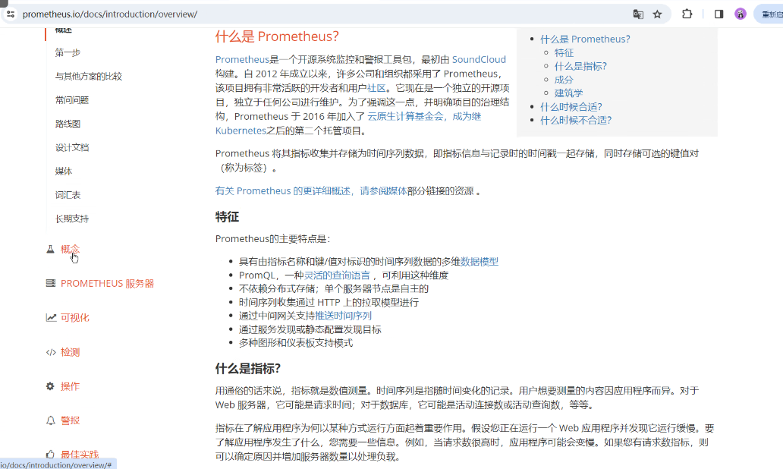The height and width of the screenshot is (469, 783).
Task: Click the code icon beside 检测
Action: [x=51, y=352]
